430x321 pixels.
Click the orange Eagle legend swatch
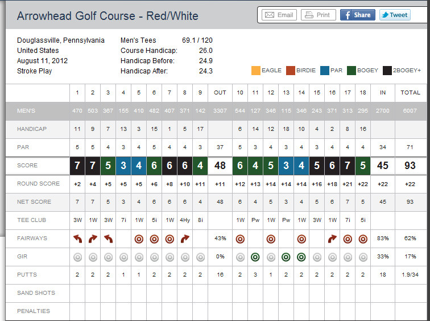point(255,71)
